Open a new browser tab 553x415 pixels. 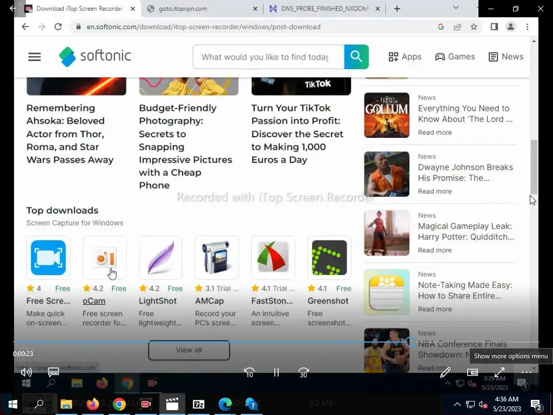tap(397, 9)
